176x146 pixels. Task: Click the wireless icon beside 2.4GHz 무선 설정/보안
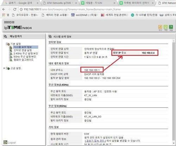(11, 53)
